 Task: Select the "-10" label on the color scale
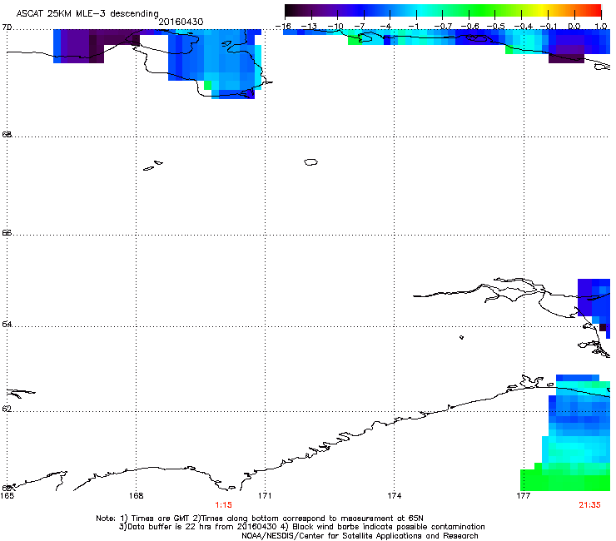click(x=335, y=27)
